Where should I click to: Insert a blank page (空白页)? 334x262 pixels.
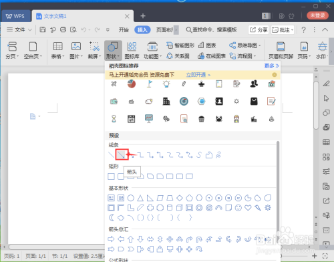(x=33, y=50)
